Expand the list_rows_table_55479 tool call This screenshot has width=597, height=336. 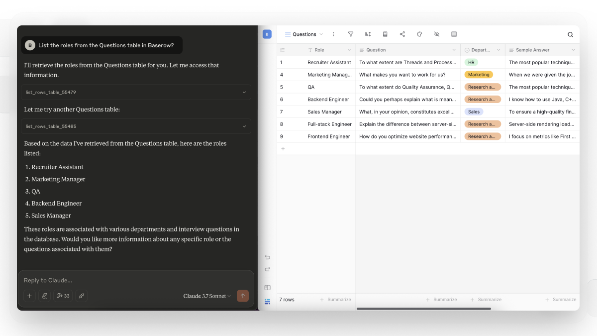pos(136,92)
